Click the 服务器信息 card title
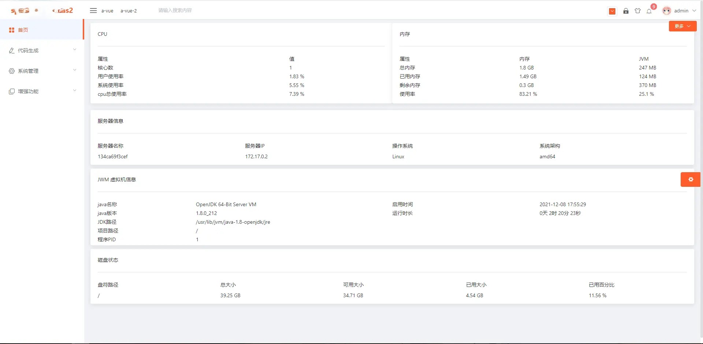 (110, 121)
